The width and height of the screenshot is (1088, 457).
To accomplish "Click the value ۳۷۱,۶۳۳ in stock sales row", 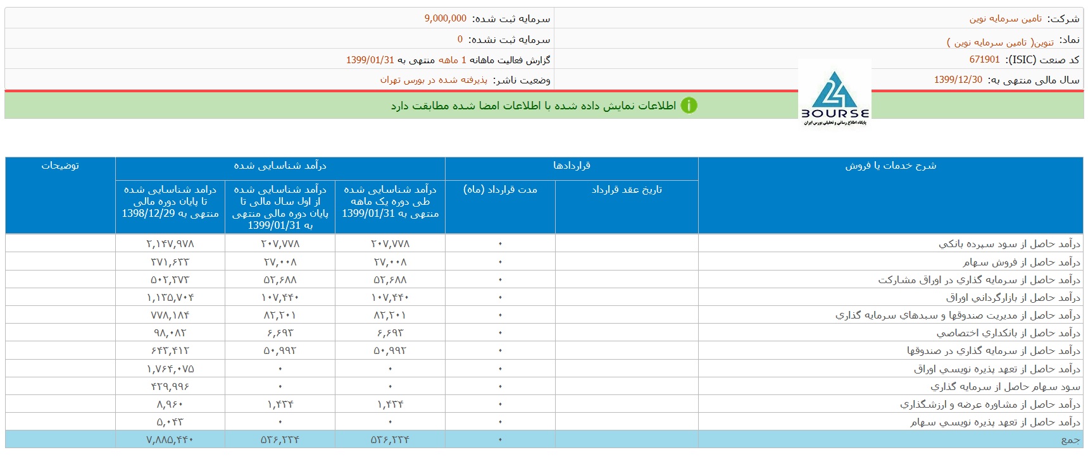I will [170, 262].
